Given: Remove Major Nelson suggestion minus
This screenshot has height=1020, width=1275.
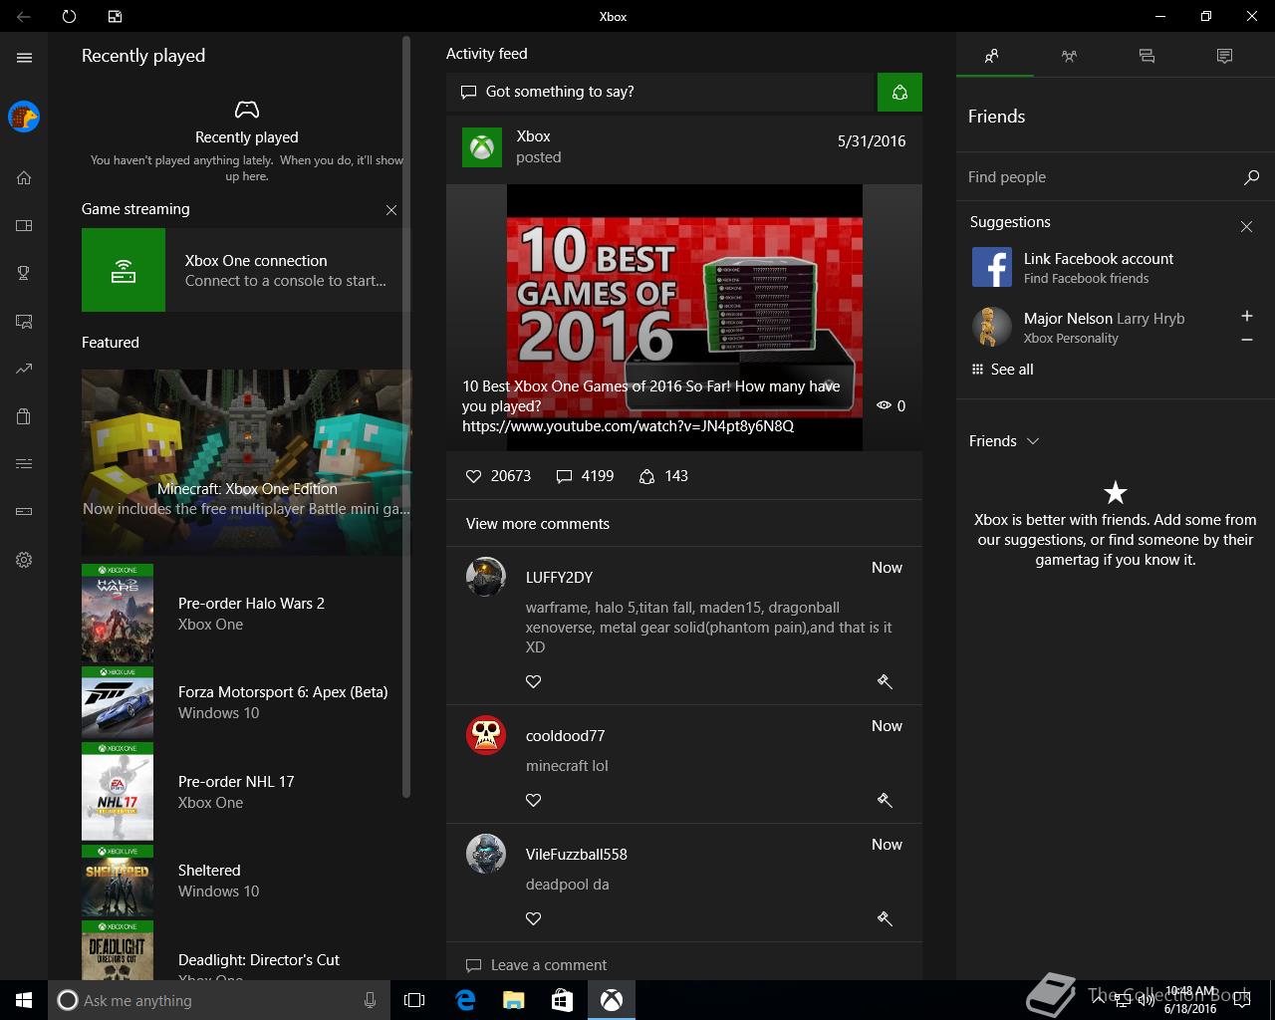Looking at the screenshot, I should point(1246,341).
